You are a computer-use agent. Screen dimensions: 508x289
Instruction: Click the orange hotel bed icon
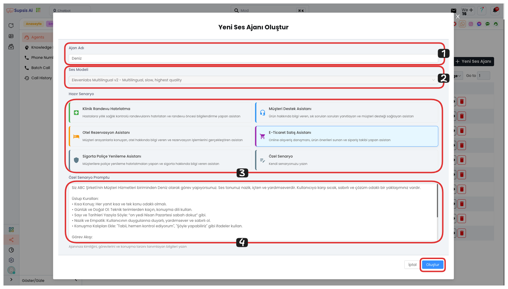coord(76,136)
